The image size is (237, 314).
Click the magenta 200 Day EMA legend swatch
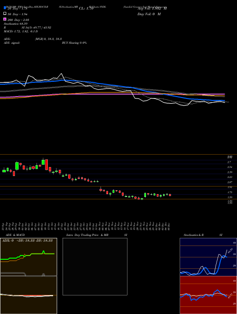(x=5, y=20)
